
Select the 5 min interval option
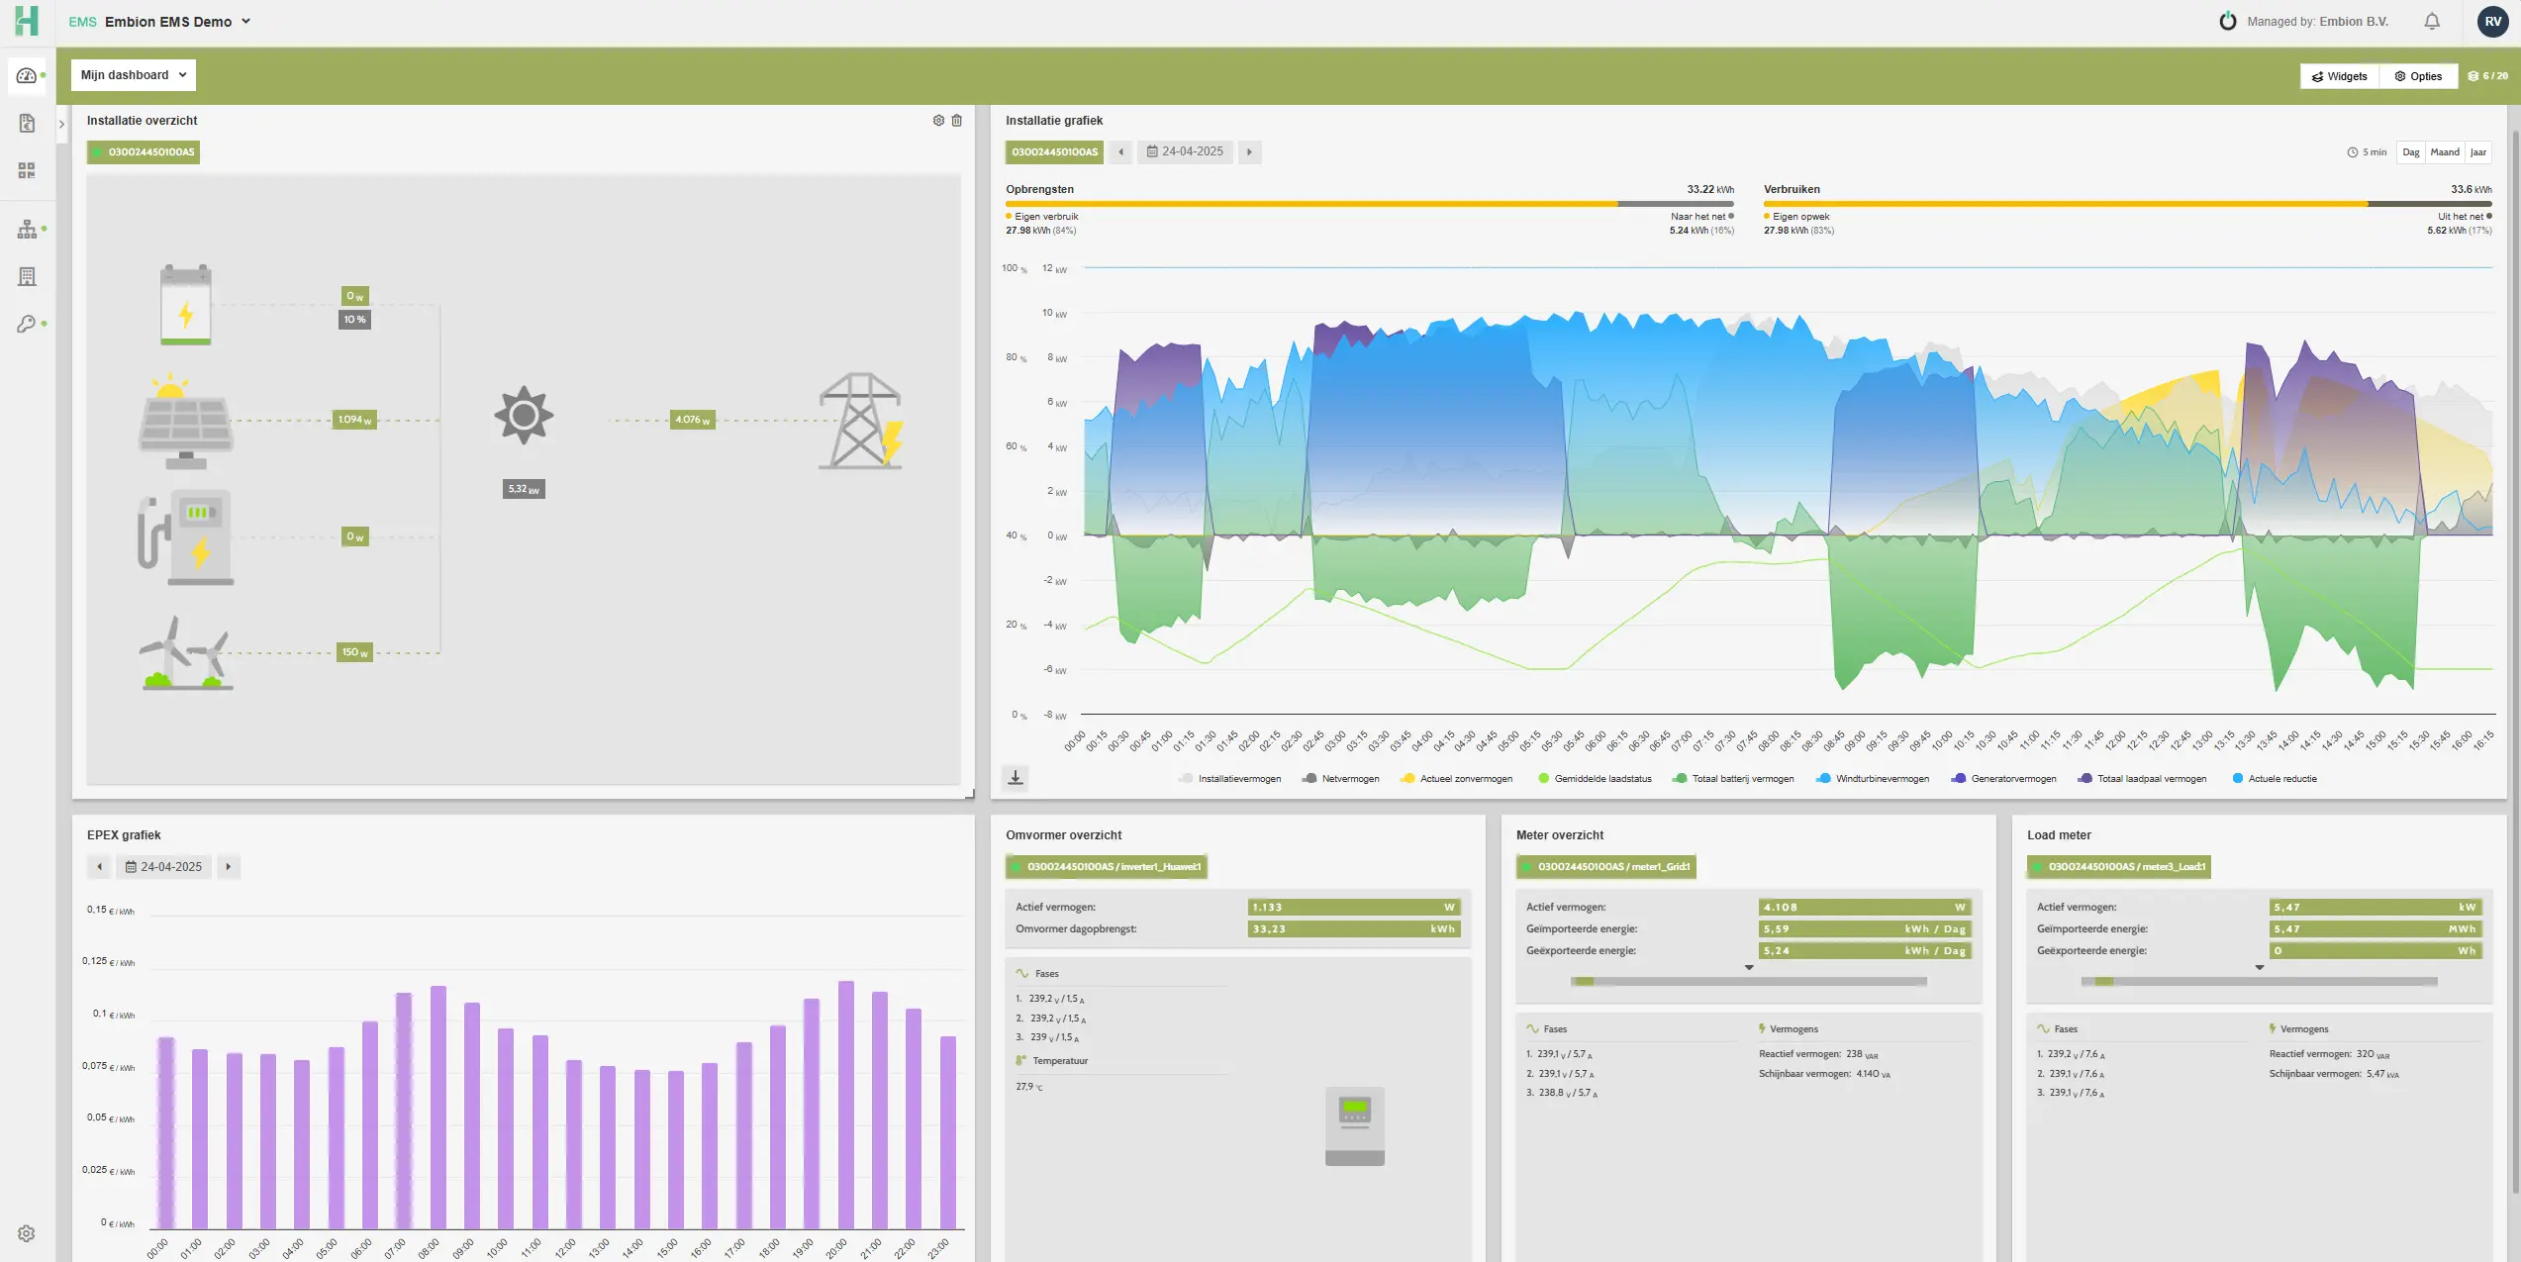[2367, 152]
